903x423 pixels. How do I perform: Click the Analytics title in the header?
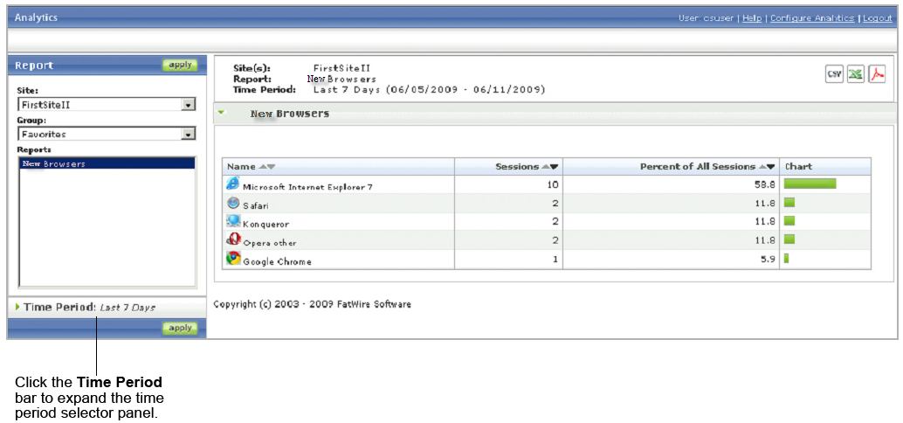point(36,17)
